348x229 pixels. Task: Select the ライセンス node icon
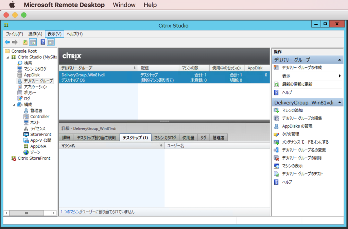[26, 128]
